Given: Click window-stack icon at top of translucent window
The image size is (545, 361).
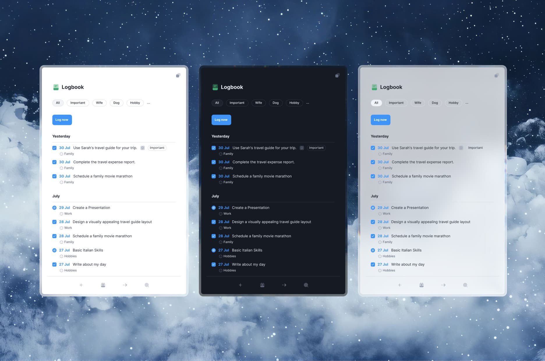Looking at the screenshot, I should (497, 75).
